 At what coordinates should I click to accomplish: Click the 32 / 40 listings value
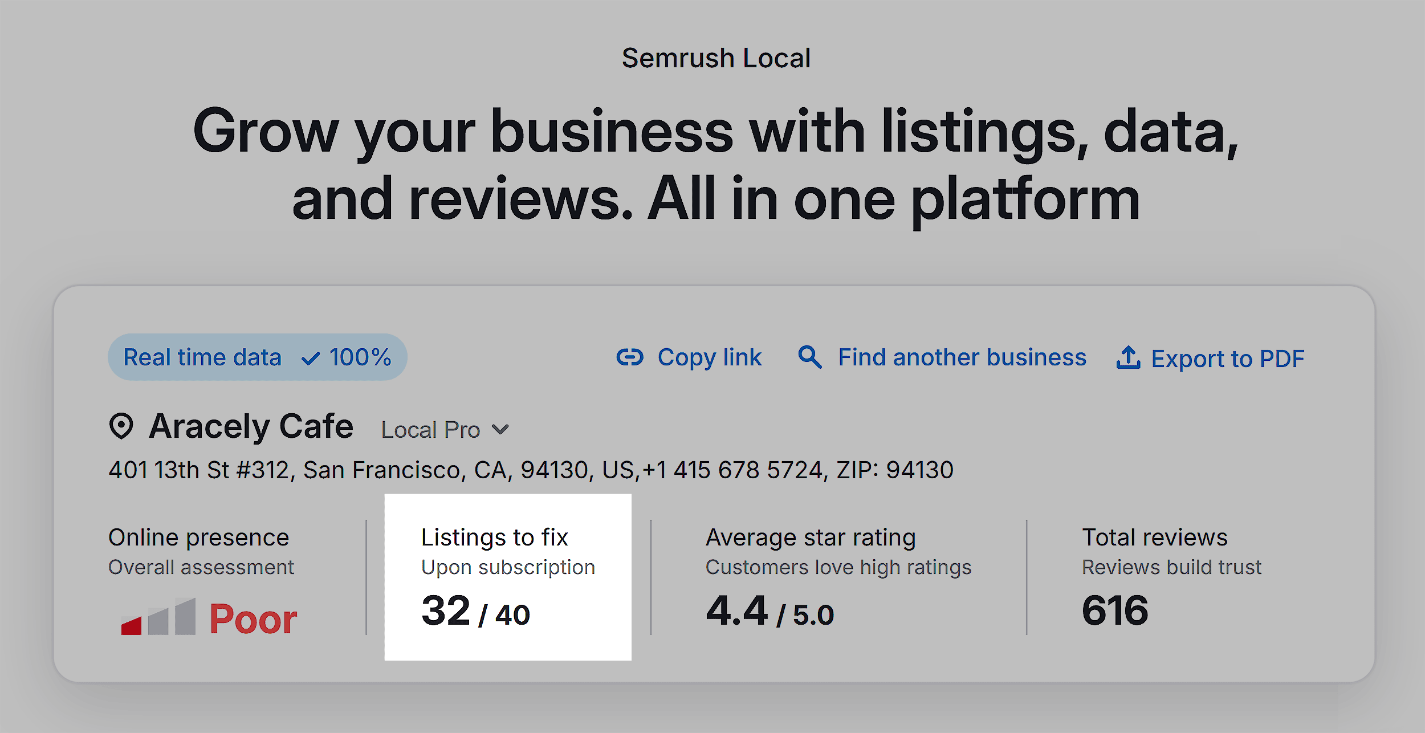pos(475,611)
